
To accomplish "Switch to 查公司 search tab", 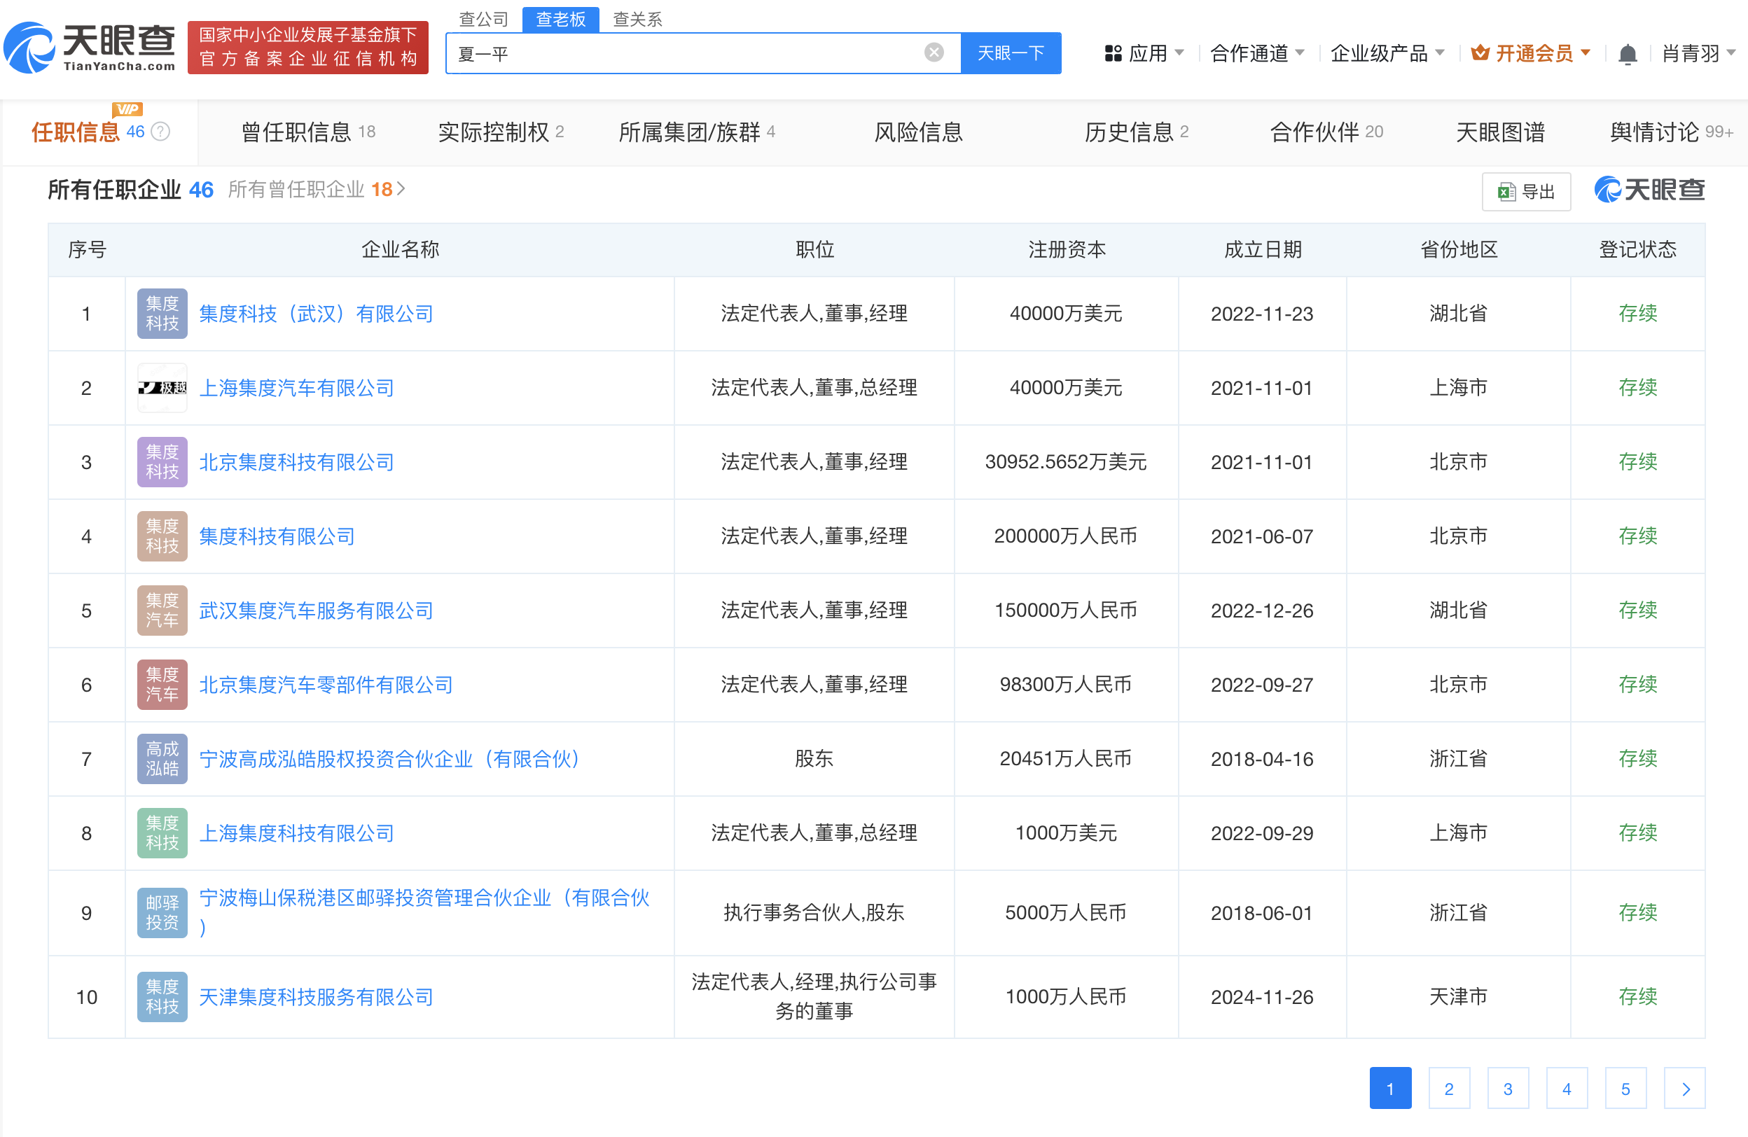I will point(483,19).
